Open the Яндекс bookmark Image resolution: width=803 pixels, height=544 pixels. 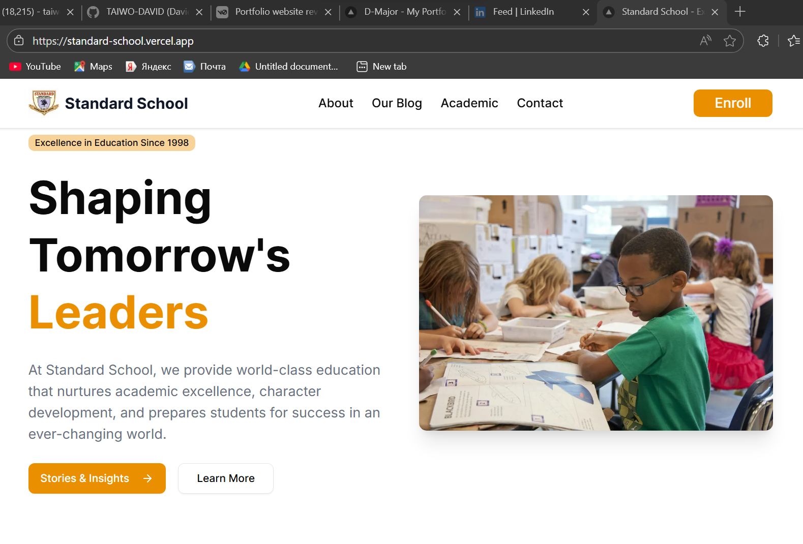pos(148,67)
